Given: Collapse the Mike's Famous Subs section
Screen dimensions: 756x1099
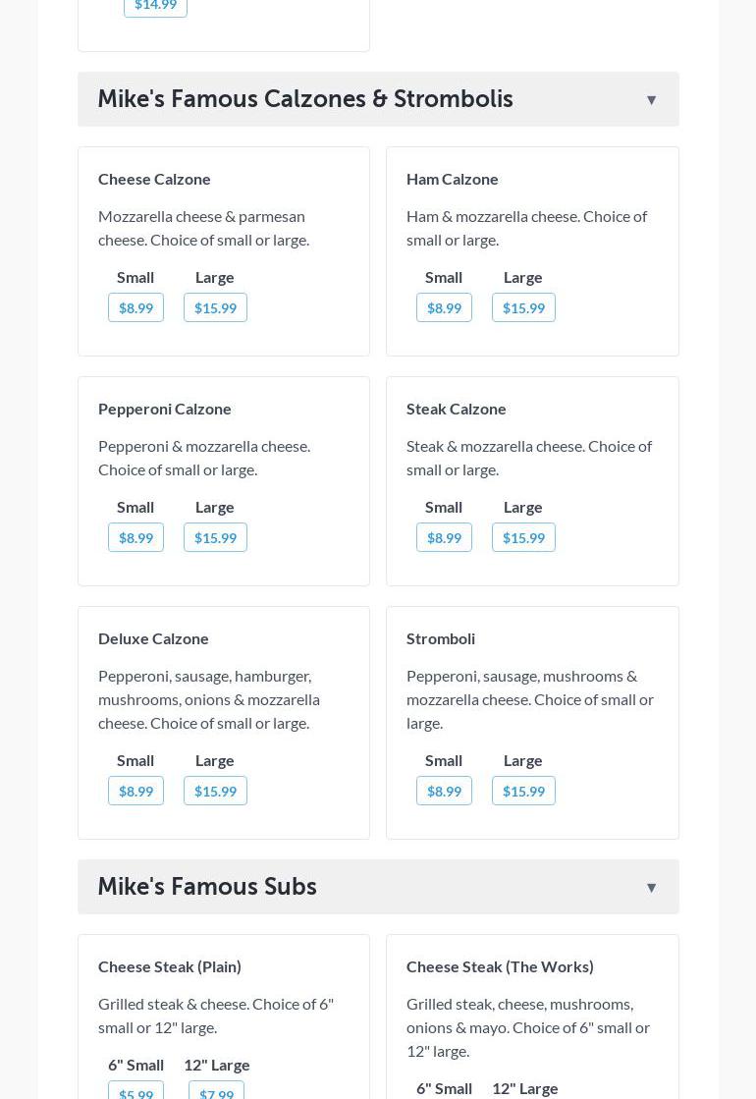Looking at the screenshot, I should point(650,887).
